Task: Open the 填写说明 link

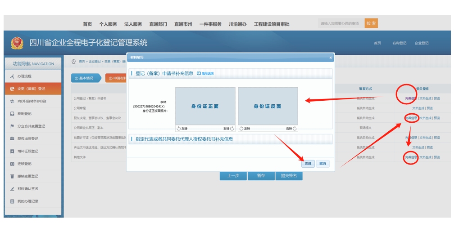Action: (x=205, y=73)
